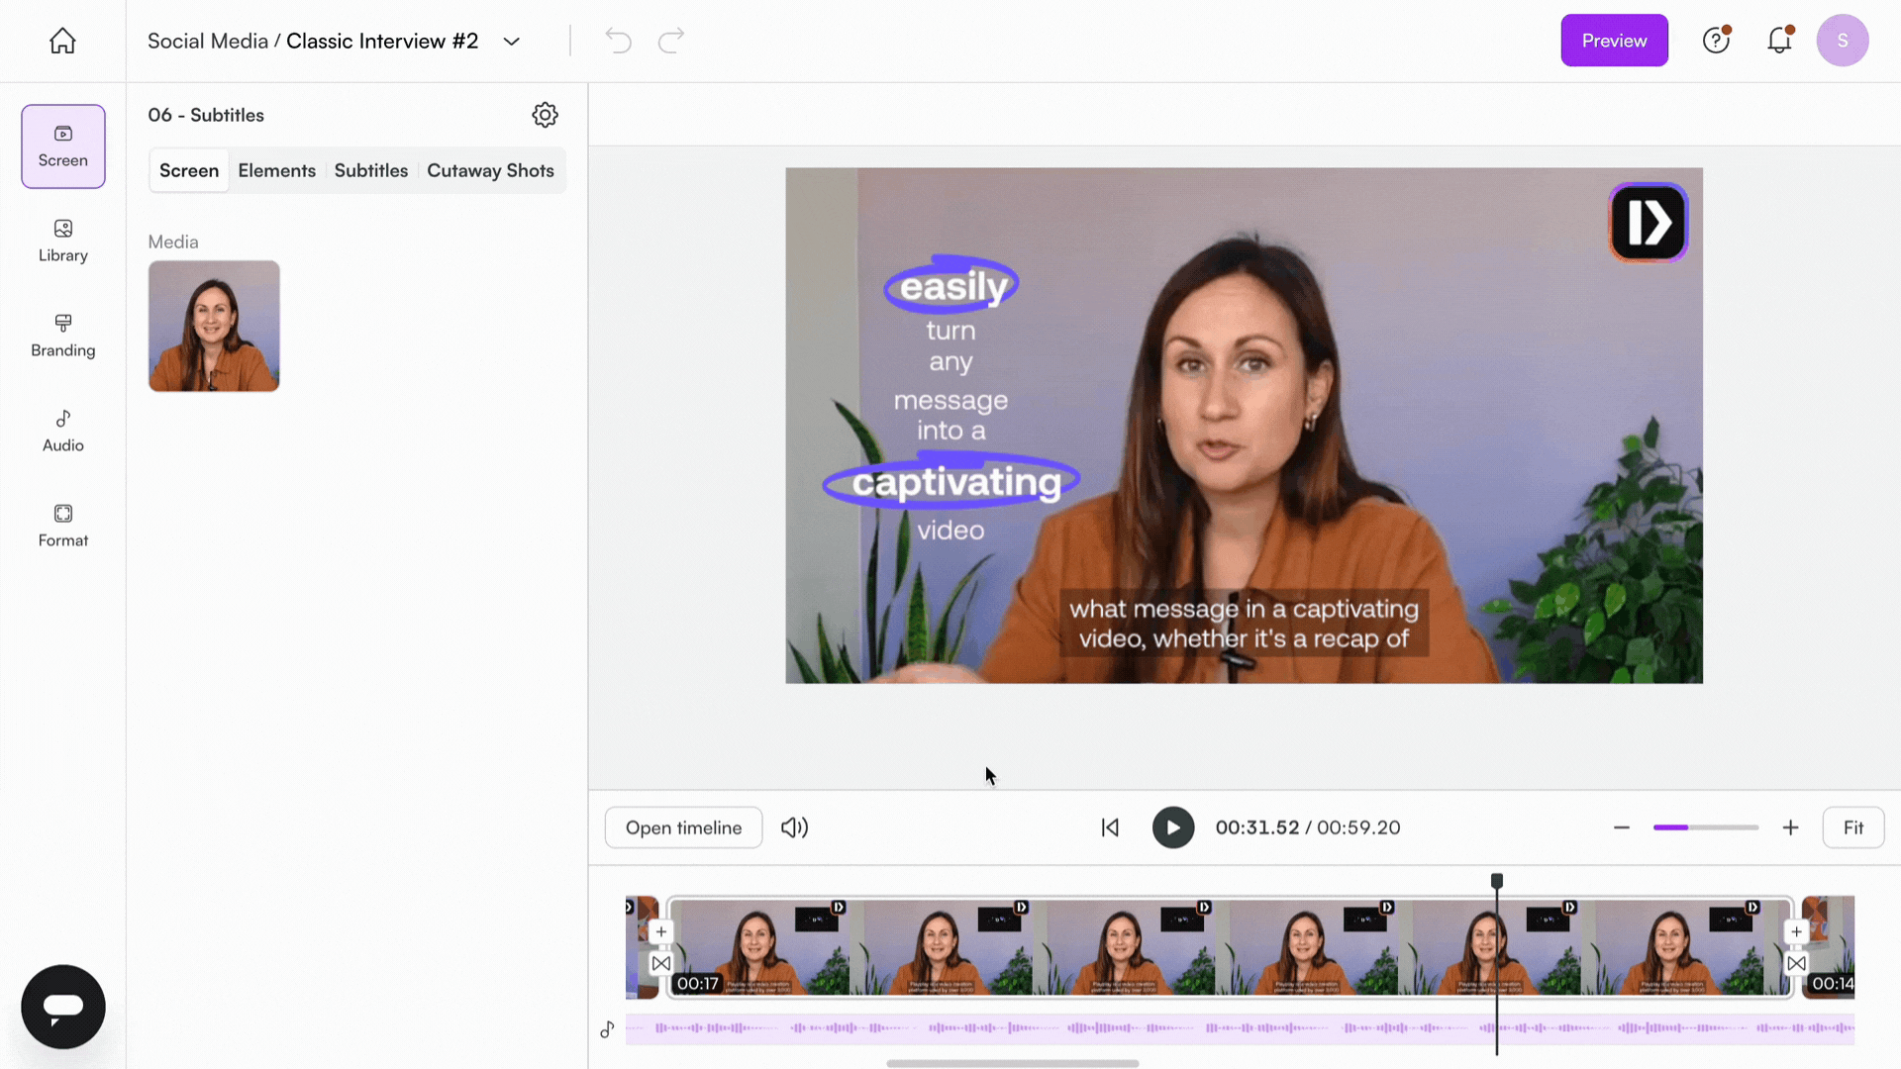Toggle the volume speaker icon
The width and height of the screenshot is (1901, 1069).
794,827
